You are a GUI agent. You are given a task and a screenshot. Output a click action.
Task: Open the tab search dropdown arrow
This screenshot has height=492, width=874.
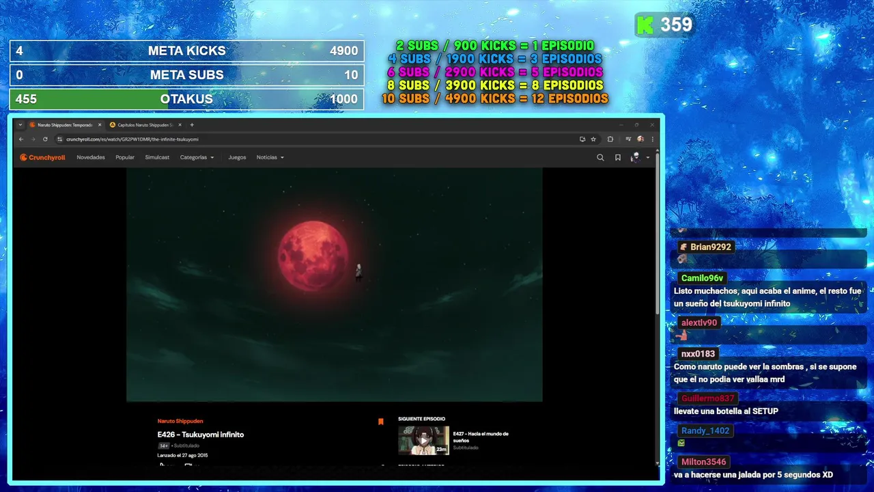tap(20, 125)
